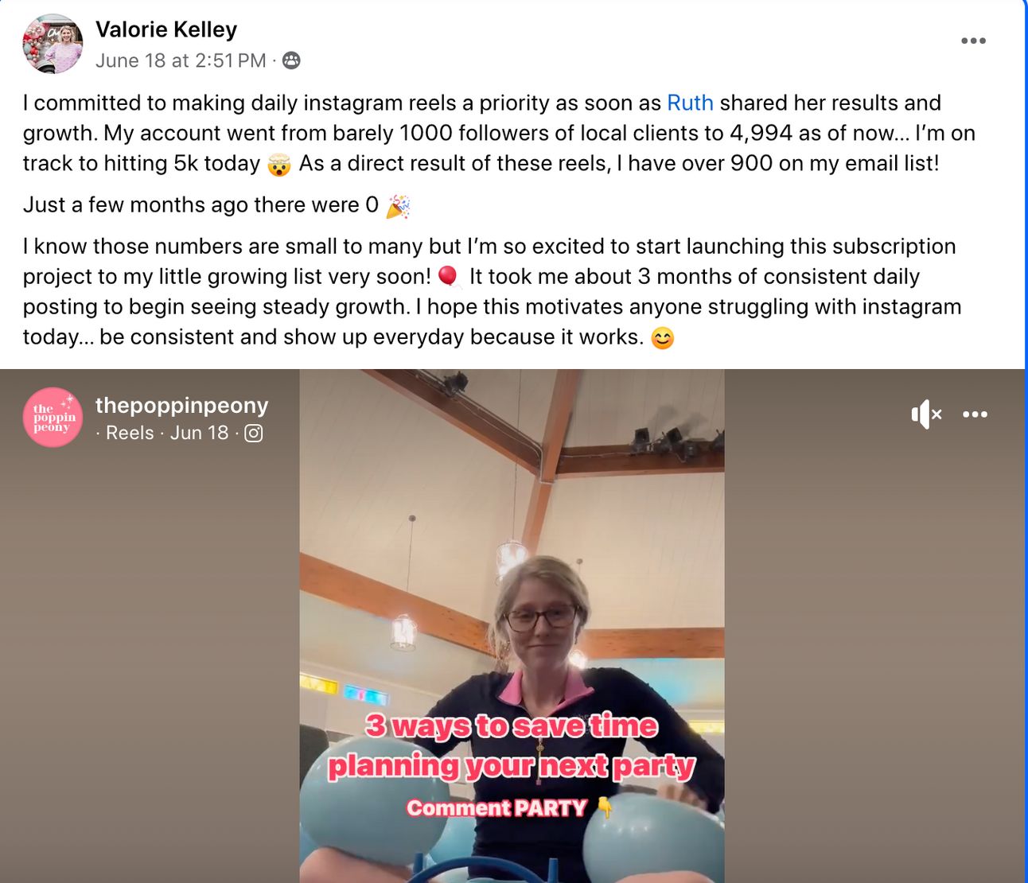The width and height of the screenshot is (1028, 883).
Task: Open the thepoppinpeony account name
Action: click(182, 405)
